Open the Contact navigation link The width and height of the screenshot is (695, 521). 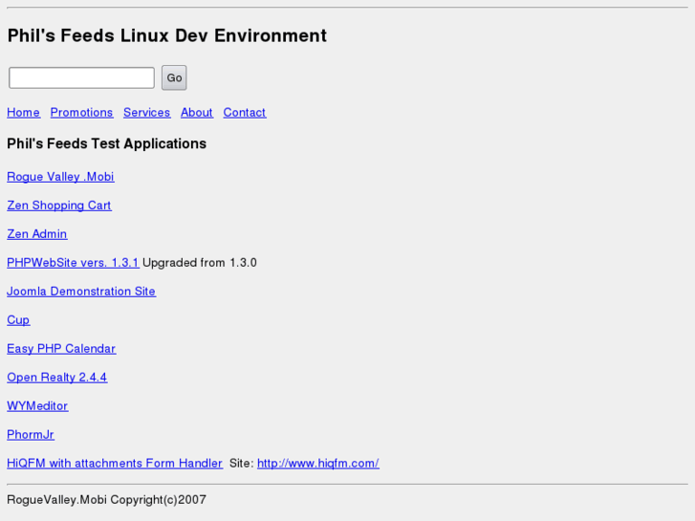pyautogui.click(x=244, y=113)
